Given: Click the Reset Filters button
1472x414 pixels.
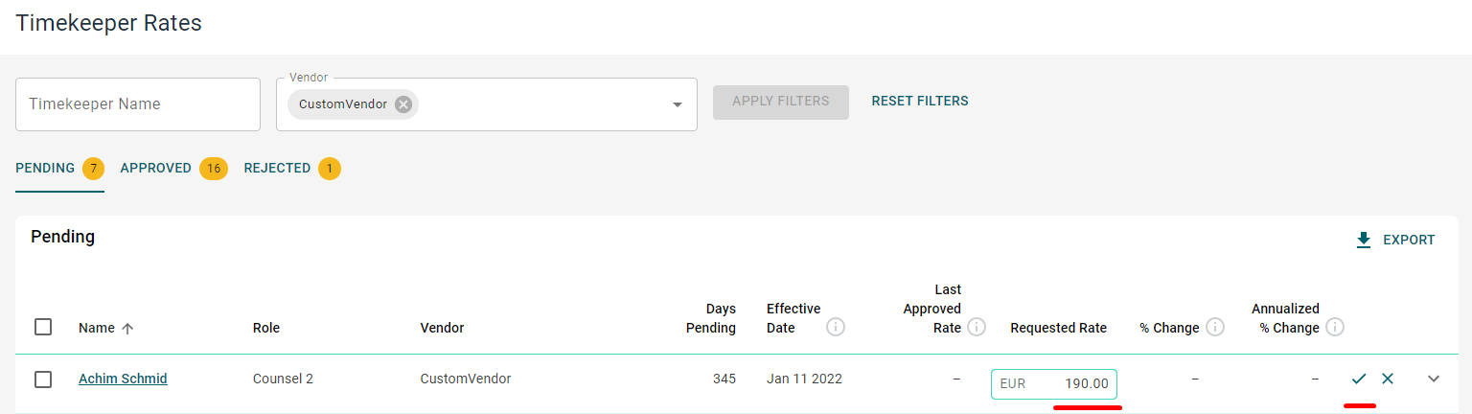Looking at the screenshot, I should [x=920, y=101].
